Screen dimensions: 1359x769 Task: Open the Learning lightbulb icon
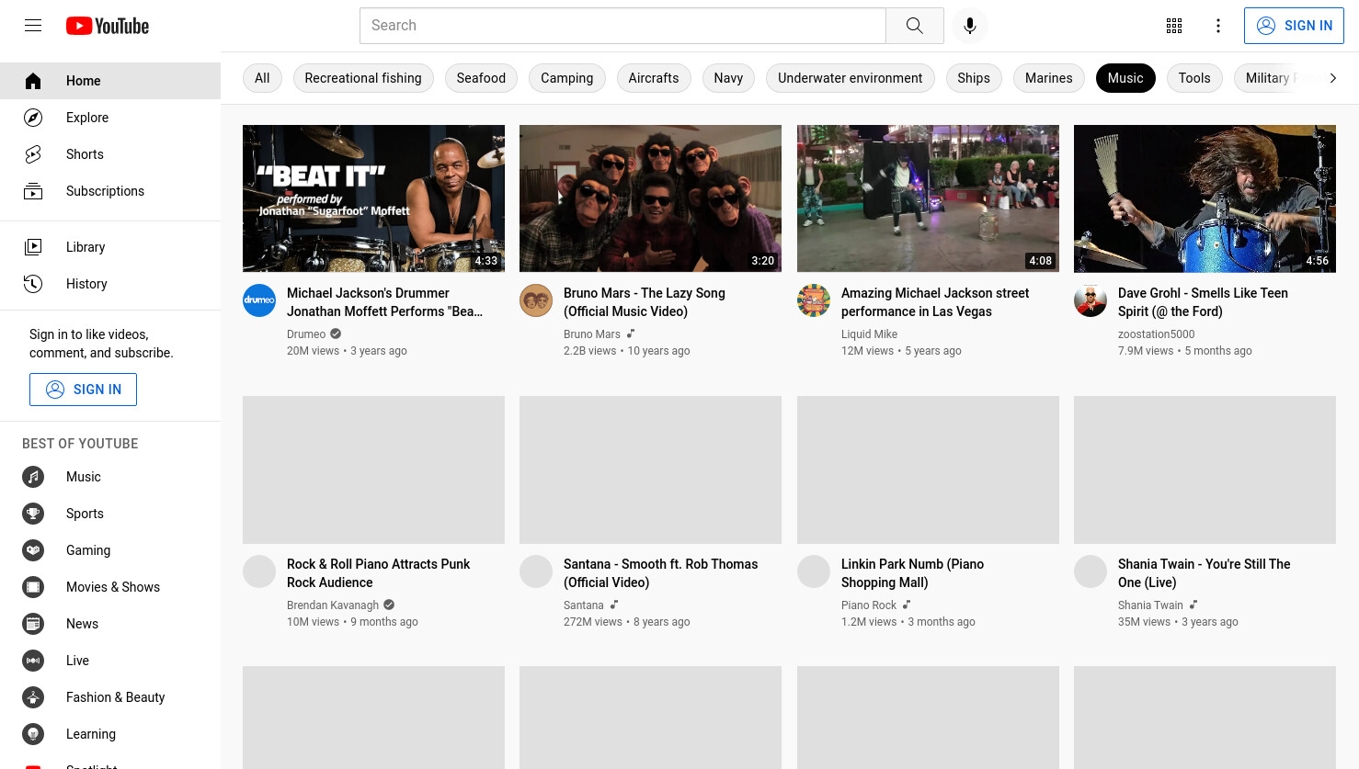pyautogui.click(x=33, y=734)
